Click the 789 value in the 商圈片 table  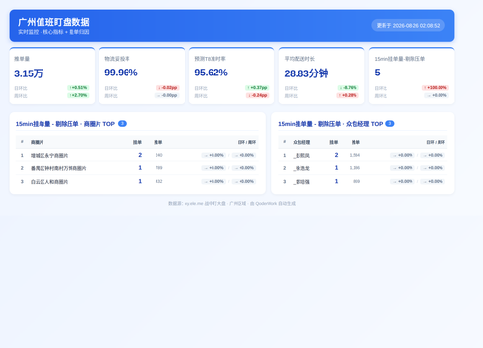pyautogui.click(x=158, y=168)
